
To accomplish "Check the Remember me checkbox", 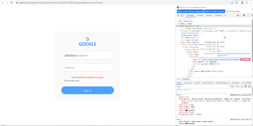I will [x=62, y=81].
